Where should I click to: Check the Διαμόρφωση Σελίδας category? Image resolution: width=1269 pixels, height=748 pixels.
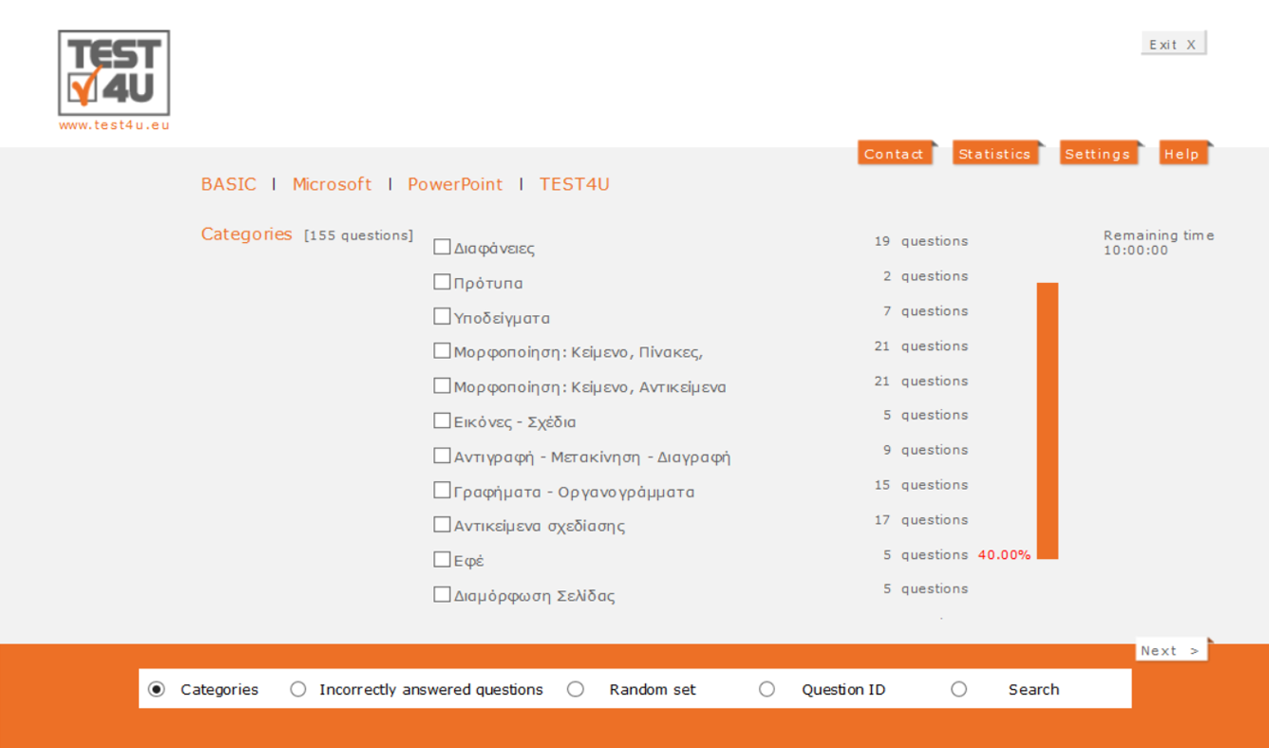coord(442,593)
